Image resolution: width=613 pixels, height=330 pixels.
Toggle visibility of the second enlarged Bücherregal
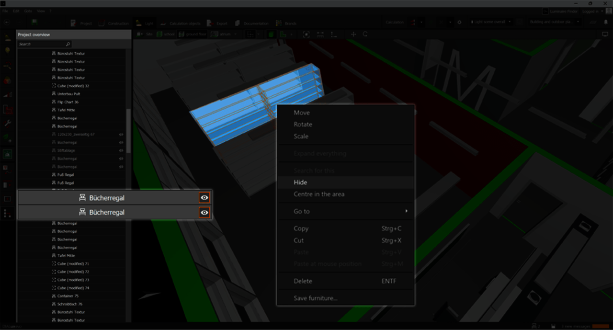[204, 212]
